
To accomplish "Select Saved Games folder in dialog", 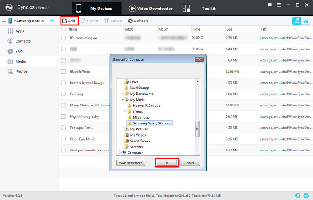I will point(137,141).
